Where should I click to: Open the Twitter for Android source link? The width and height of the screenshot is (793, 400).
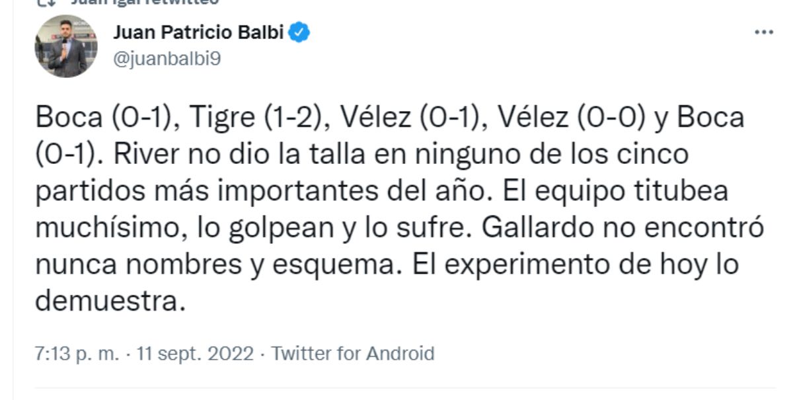point(353,354)
